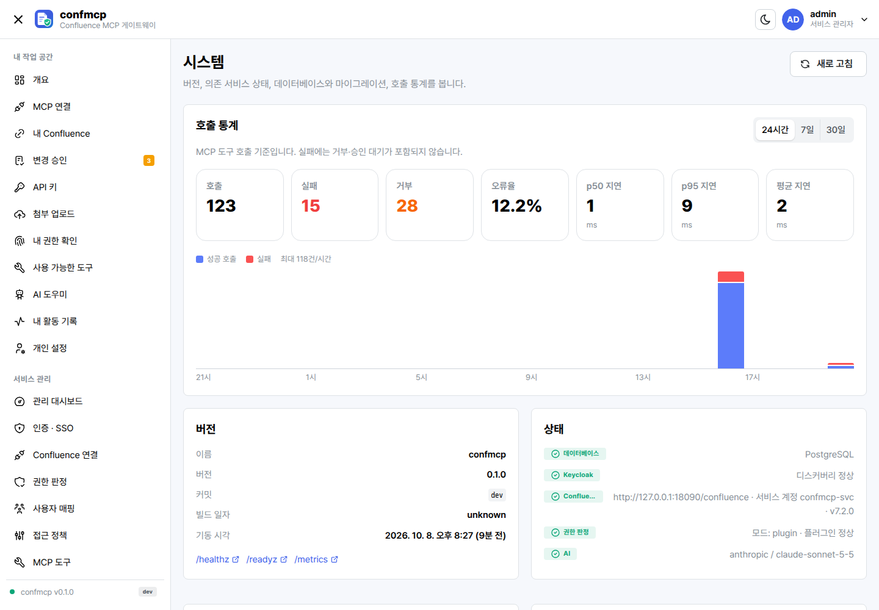The height and width of the screenshot is (610, 879).
Task: Open 사용 가능한 도구 wrench icon
Action: tap(20, 268)
